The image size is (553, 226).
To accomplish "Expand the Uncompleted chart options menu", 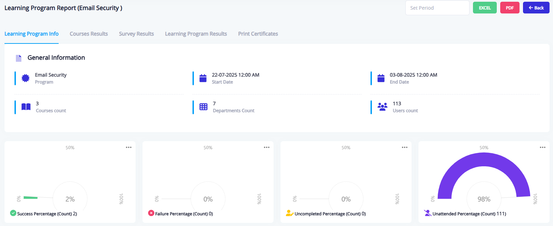I will click(405, 147).
